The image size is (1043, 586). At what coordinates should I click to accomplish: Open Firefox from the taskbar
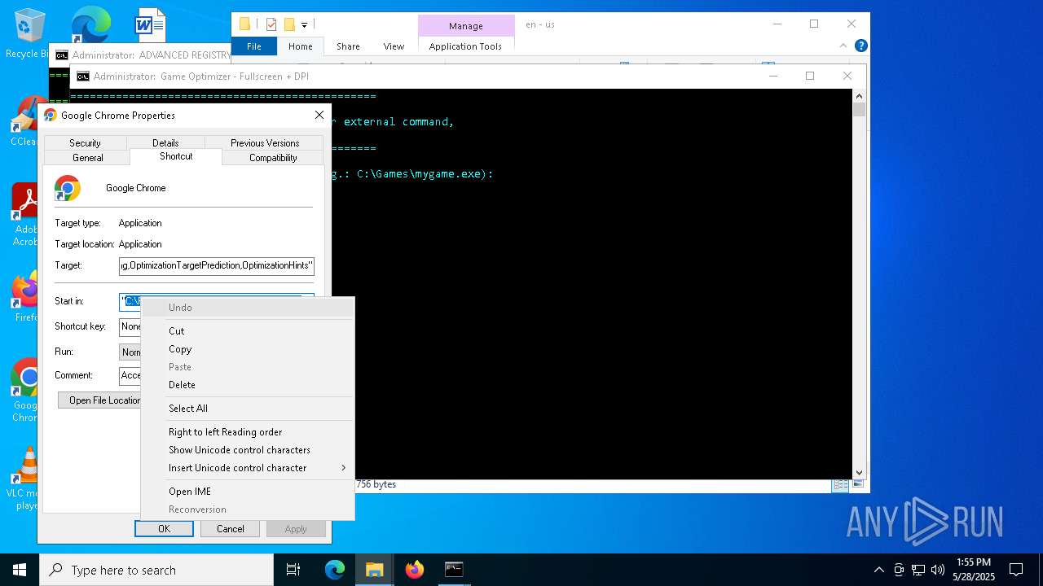click(415, 570)
